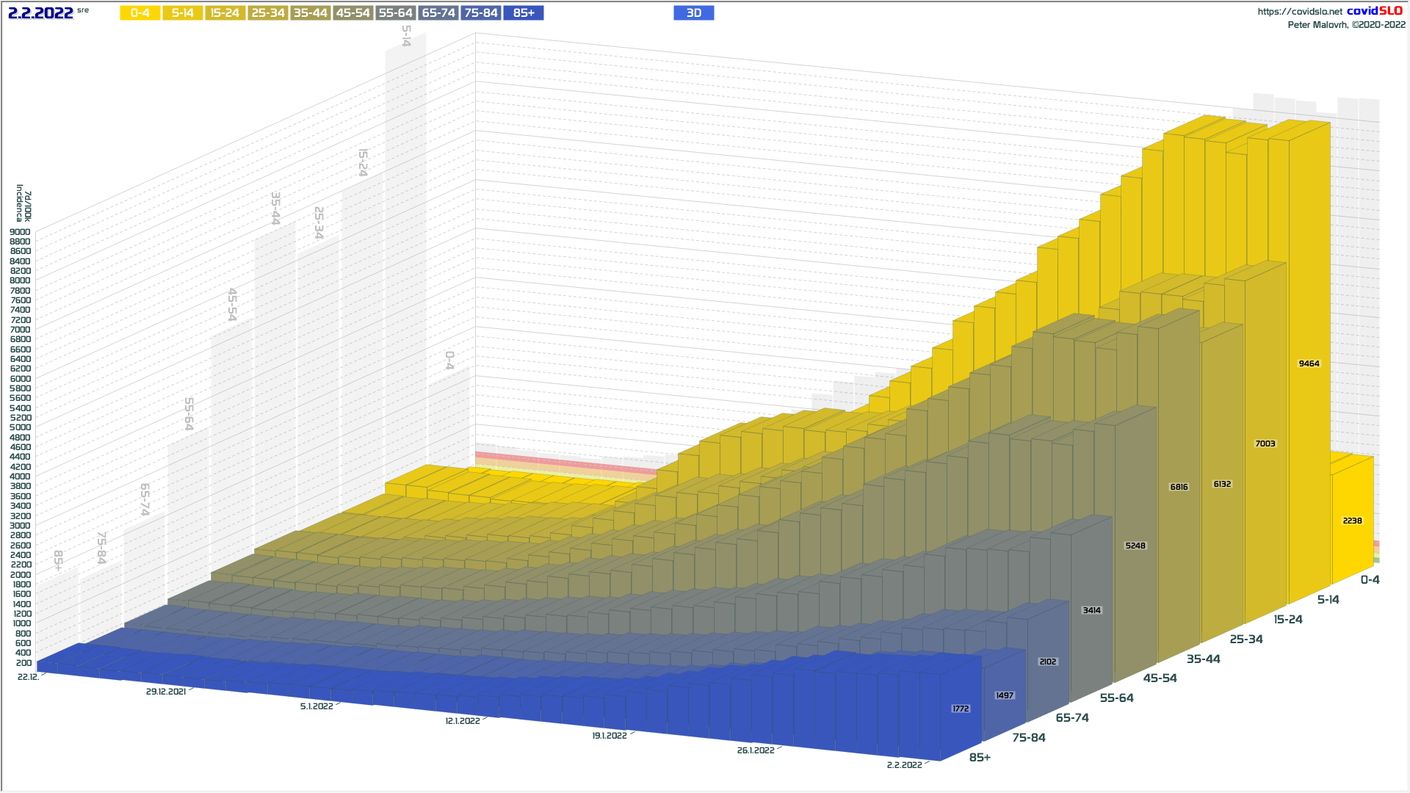Click the covidSLO logo text
The height and width of the screenshot is (793, 1410).
[x=1374, y=11]
